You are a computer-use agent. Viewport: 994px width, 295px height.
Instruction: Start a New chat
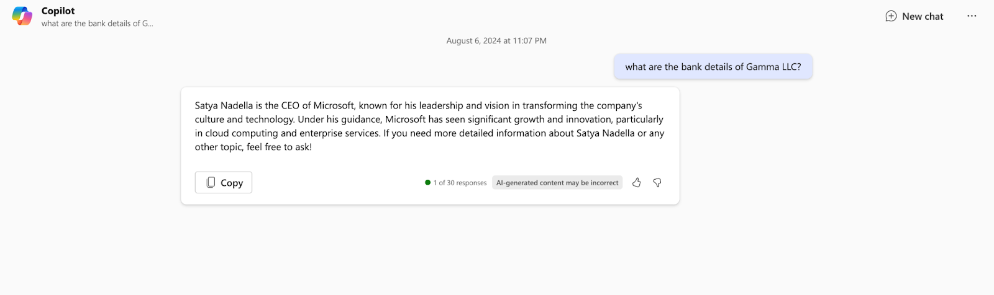(x=914, y=16)
